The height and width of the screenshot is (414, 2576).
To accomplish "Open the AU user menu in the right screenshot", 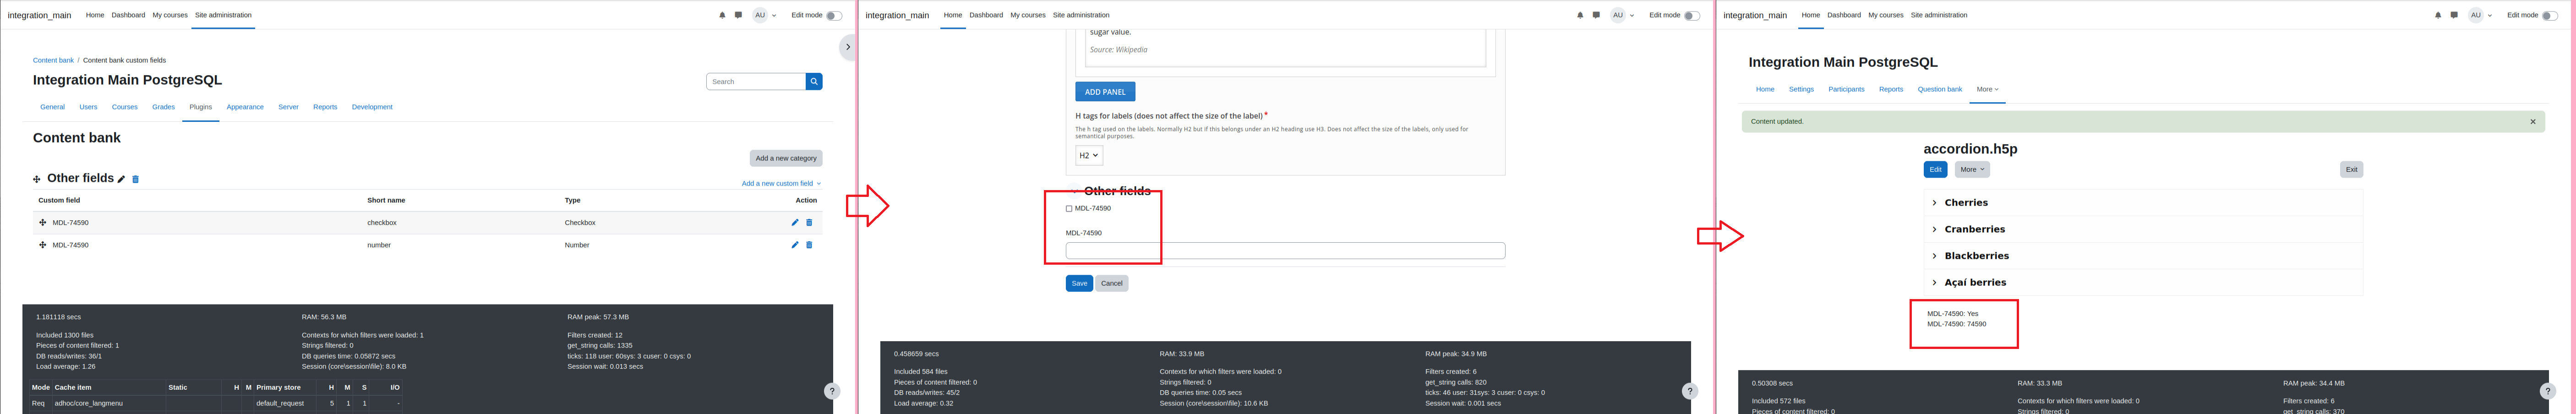I will point(2481,15).
